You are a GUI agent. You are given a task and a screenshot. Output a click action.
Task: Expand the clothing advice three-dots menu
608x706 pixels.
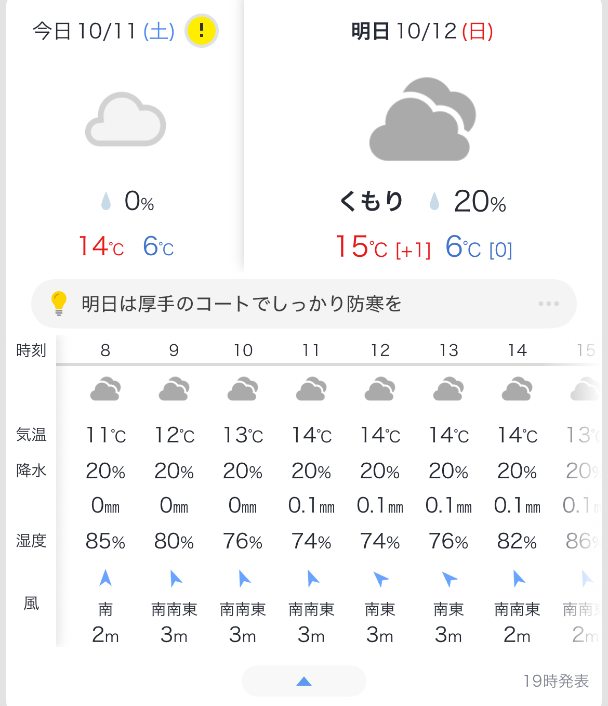(548, 303)
